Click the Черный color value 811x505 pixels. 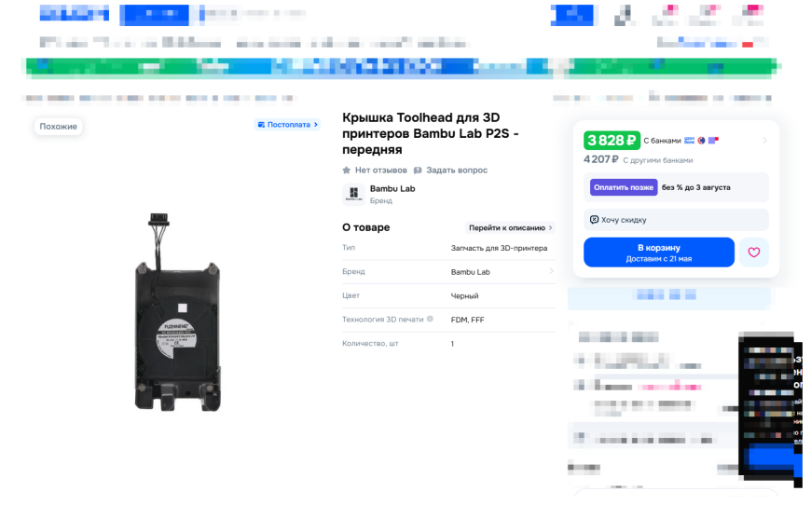464,295
